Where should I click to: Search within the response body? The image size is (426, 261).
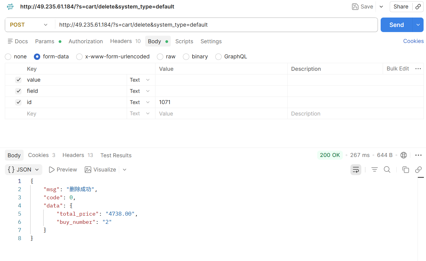[387, 170]
